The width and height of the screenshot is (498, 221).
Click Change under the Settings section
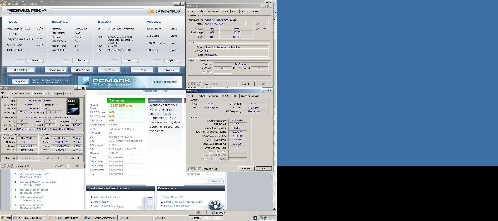(x=82, y=60)
